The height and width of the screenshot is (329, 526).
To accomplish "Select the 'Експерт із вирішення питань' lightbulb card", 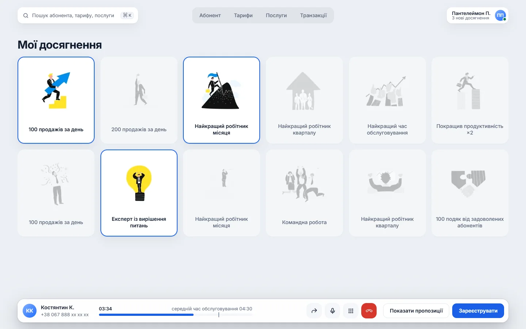I will point(139,193).
